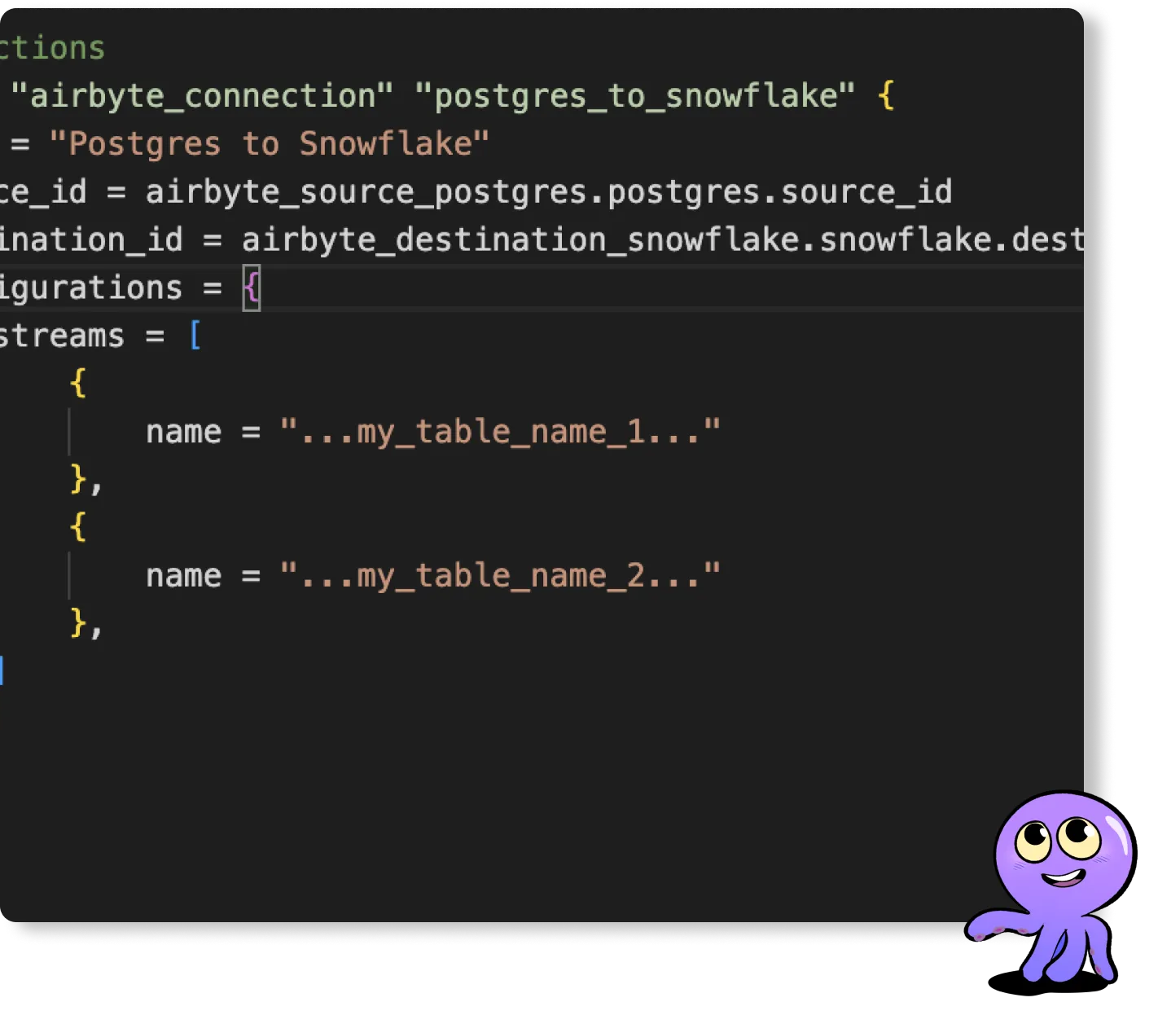The image size is (1158, 1024).
Task: Click the "Postgres to Snowflake" name value
Action: point(270,144)
